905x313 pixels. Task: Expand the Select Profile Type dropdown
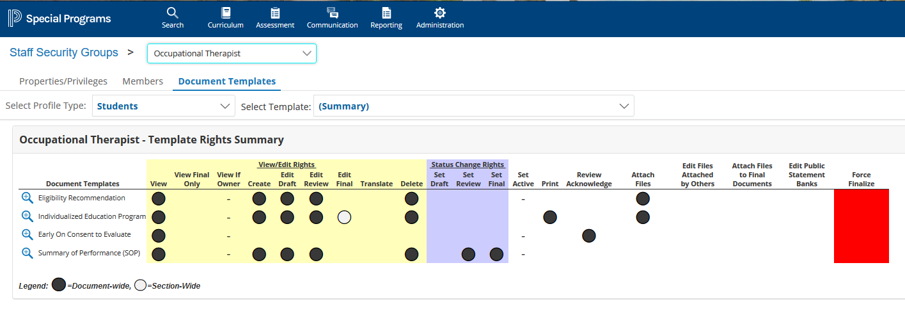pyautogui.click(x=163, y=106)
